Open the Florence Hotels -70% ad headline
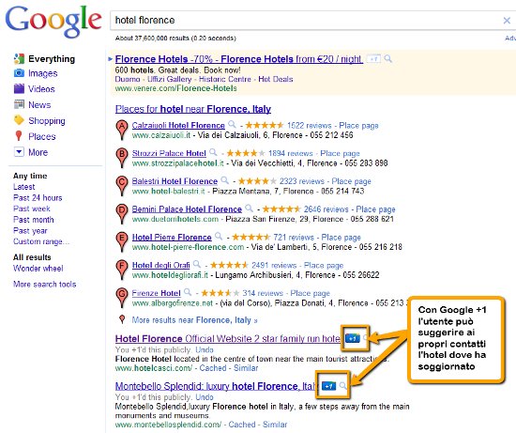Screen dimensions: 516x433 (x=239, y=59)
